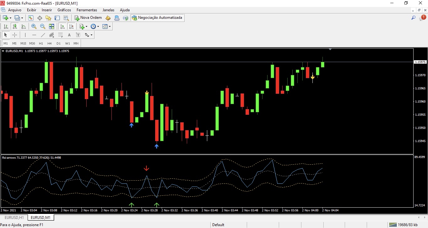This screenshot has width=428, height=228.
Task: Tile chart windows
Action: (51, 26)
